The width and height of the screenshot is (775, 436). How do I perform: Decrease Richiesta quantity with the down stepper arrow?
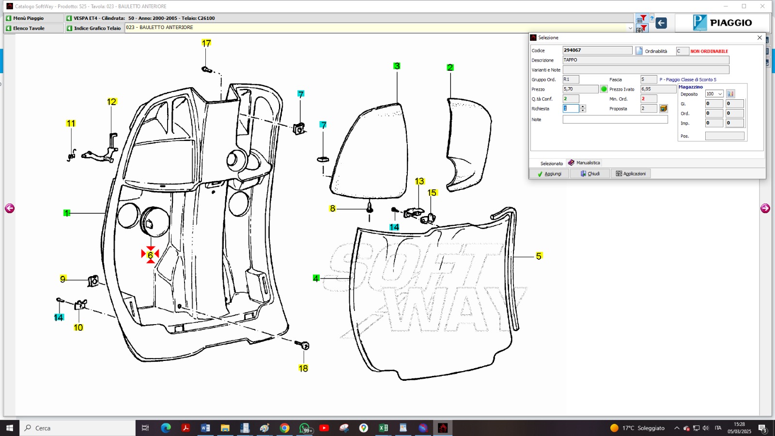(583, 111)
